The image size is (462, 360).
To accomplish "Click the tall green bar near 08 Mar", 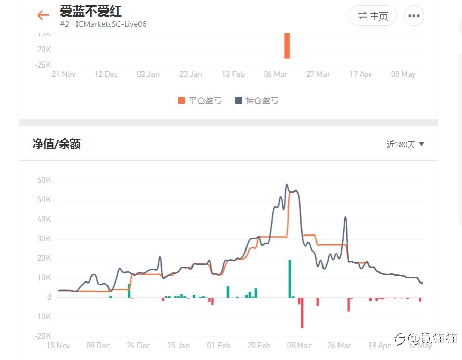I will click(290, 278).
